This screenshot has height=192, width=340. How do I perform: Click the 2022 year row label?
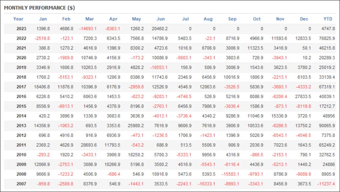point(21,38)
